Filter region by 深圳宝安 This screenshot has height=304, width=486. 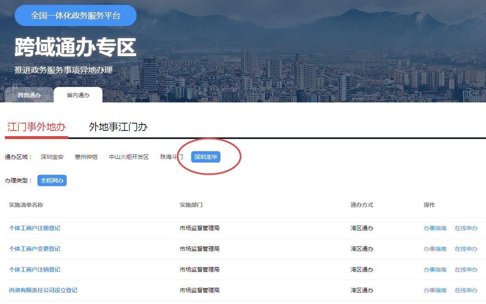[x=52, y=157]
